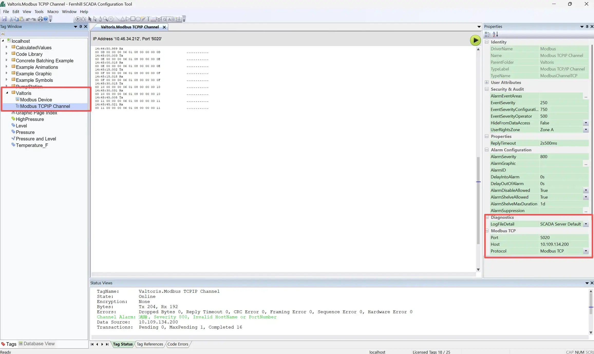The image size is (594, 354).
Task: Expand the User Attributes property group
Action: tap(487, 82)
